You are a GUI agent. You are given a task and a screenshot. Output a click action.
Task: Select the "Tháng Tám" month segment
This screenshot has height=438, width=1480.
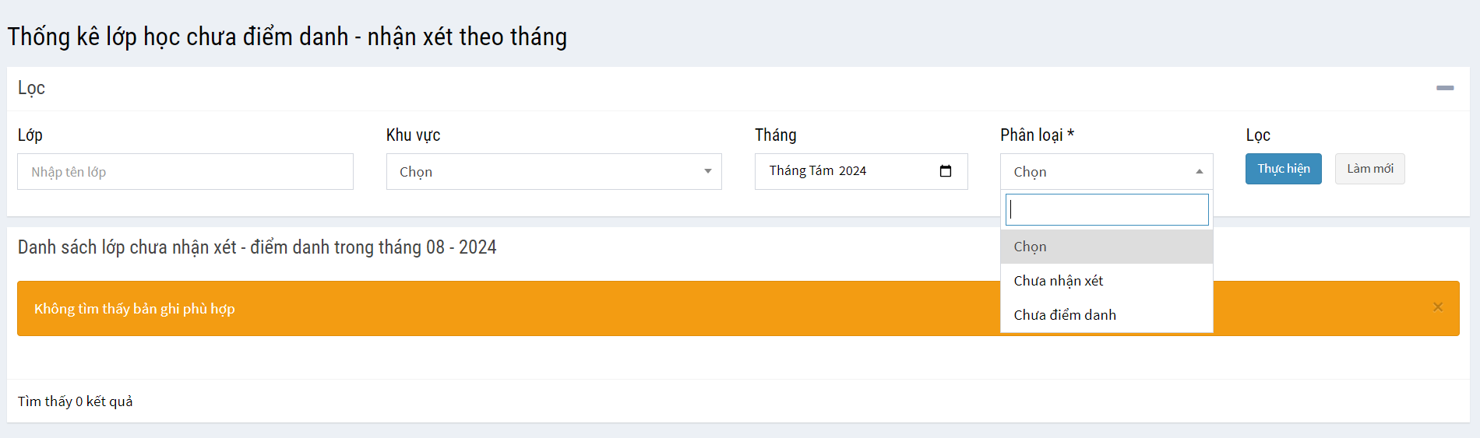click(x=801, y=171)
